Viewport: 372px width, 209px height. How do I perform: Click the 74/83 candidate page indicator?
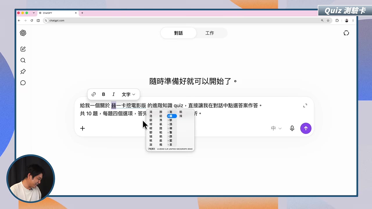tap(151, 149)
